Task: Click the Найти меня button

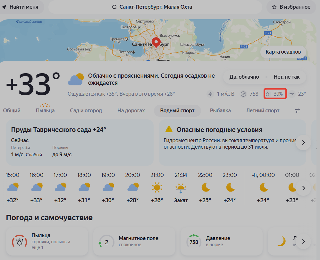Action: pos(21,7)
